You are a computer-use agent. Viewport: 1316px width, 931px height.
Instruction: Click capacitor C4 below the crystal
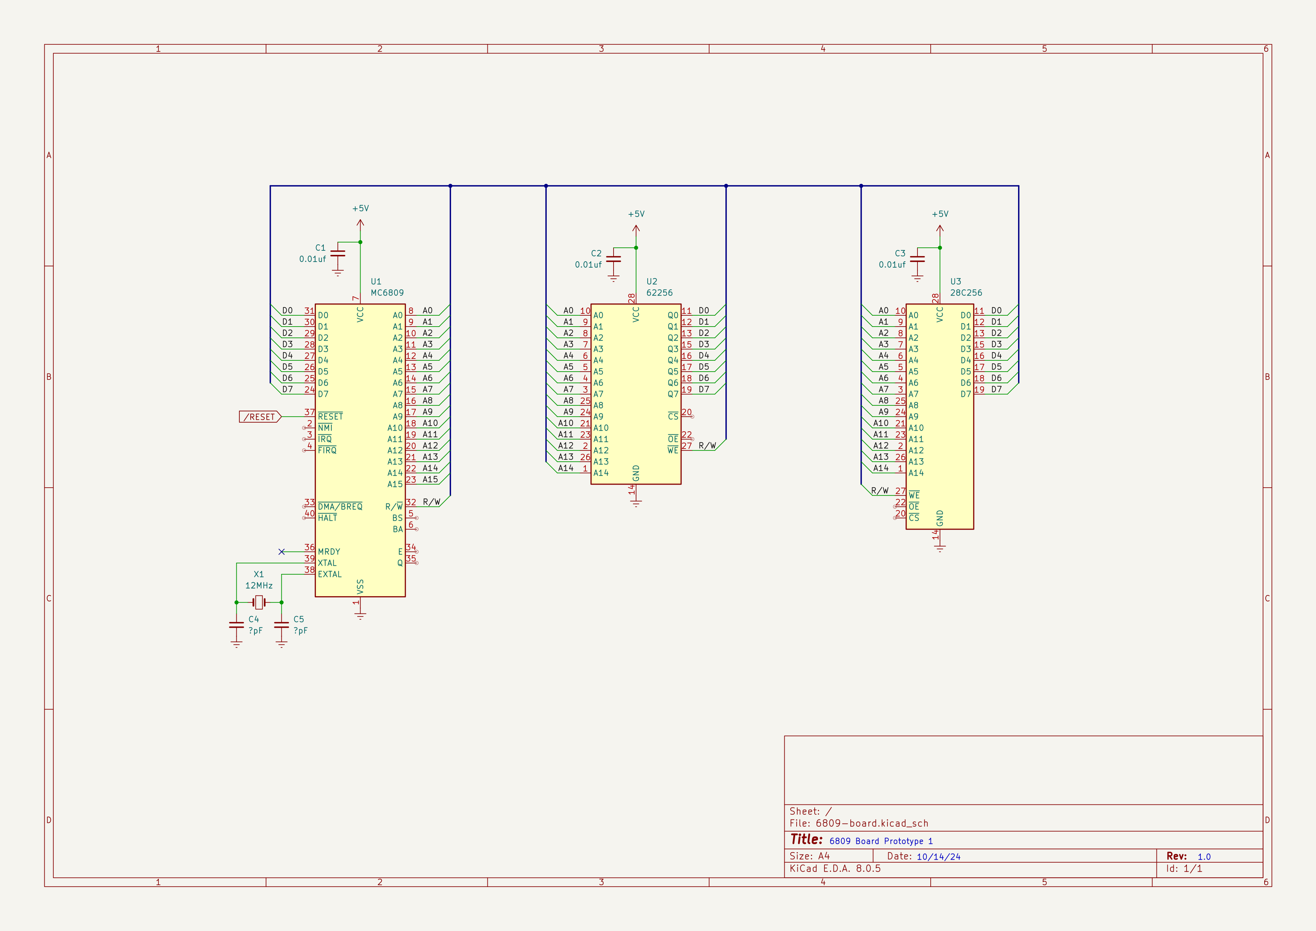(x=236, y=625)
